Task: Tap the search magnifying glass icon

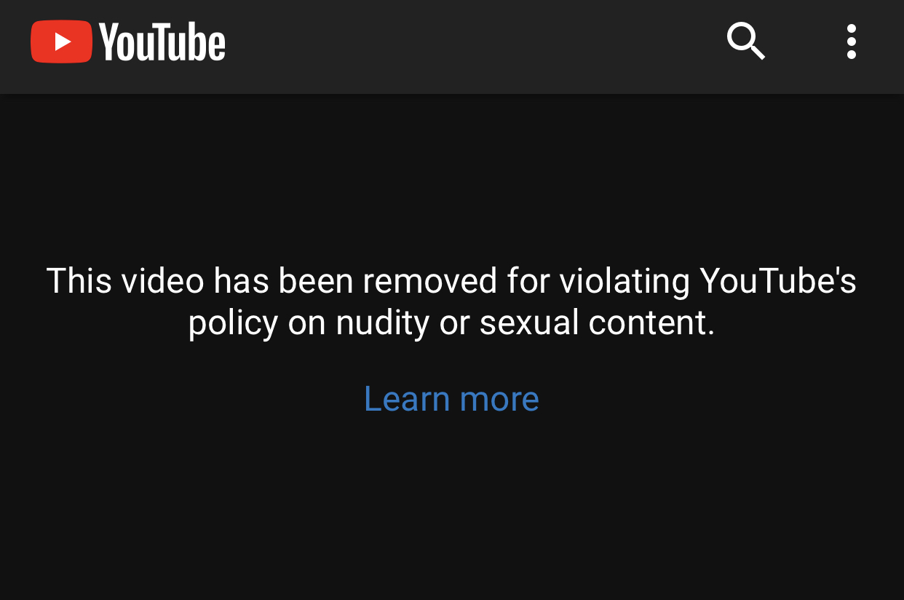Action: pos(746,42)
